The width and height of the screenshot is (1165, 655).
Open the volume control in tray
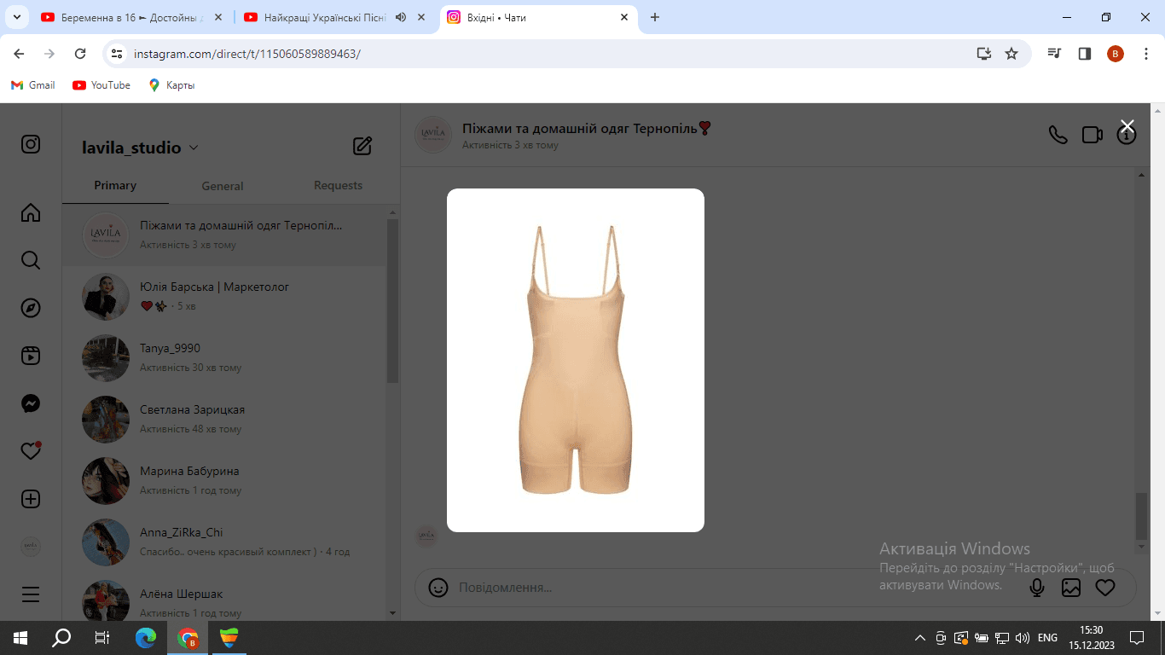pos(1023,638)
